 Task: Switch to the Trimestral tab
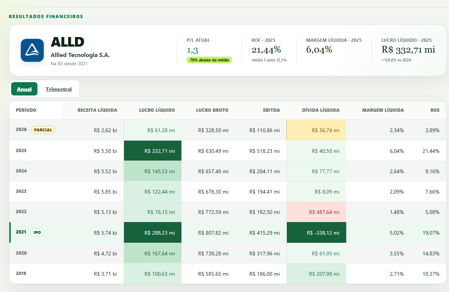click(x=59, y=89)
